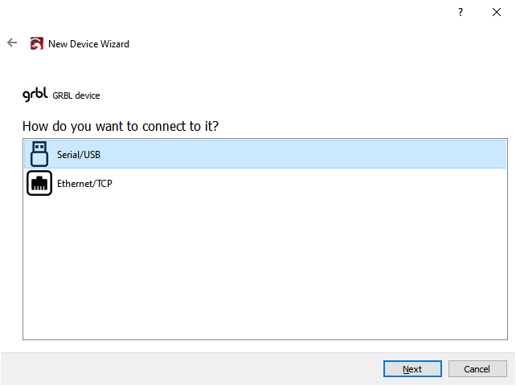Choose the Serial/USB text label
The image size is (516, 386).
pyautogui.click(x=79, y=154)
